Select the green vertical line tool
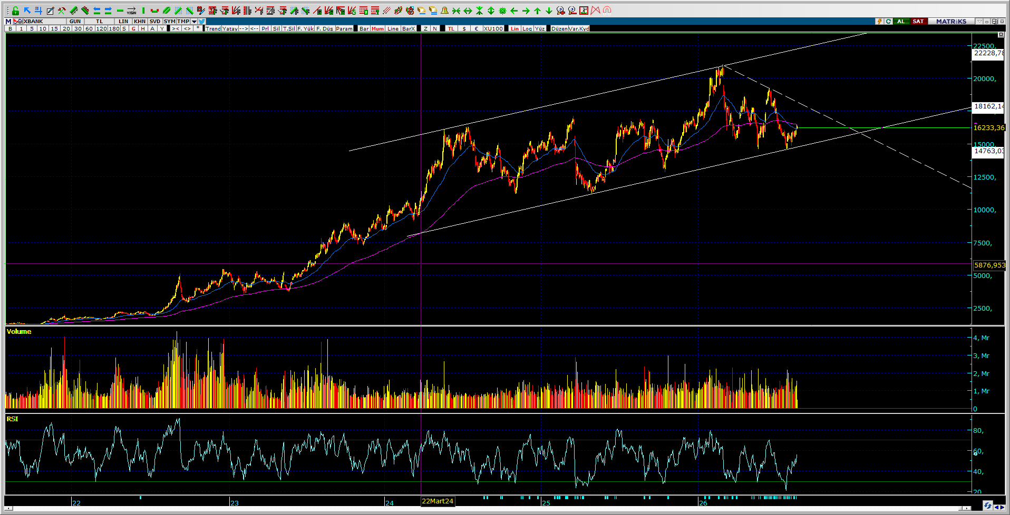This screenshot has height=515, width=1010. pyautogui.click(x=143, y=11)
